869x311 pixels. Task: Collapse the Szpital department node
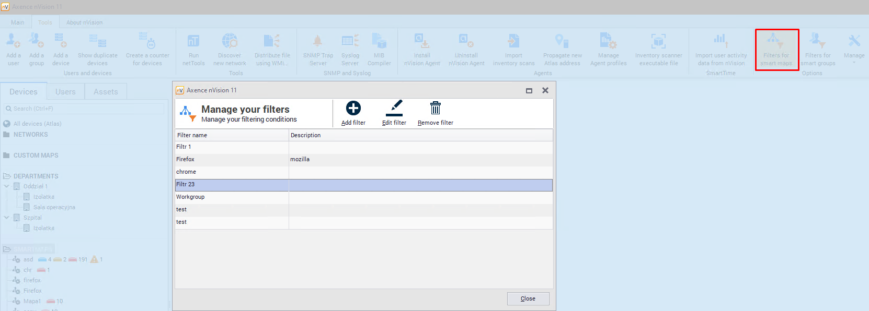[7, 218]
